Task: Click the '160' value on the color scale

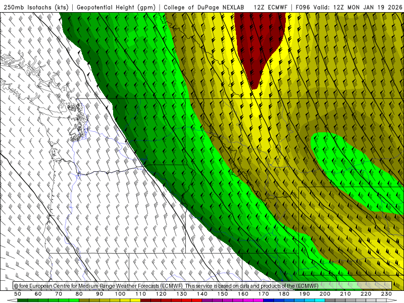Action: point(243,294)
